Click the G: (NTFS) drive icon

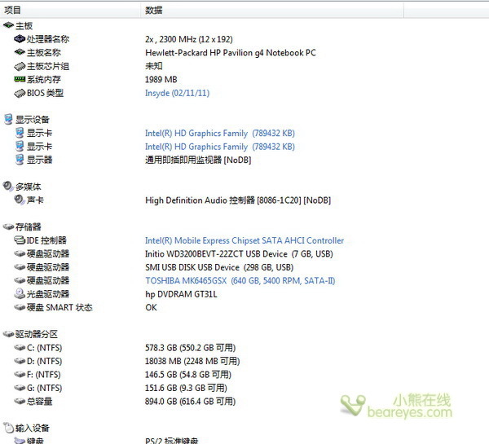click(x=20, y=388)
